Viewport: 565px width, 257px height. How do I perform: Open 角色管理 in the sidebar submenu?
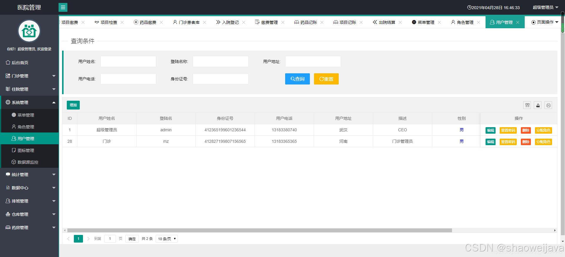(x=29, y=127)
